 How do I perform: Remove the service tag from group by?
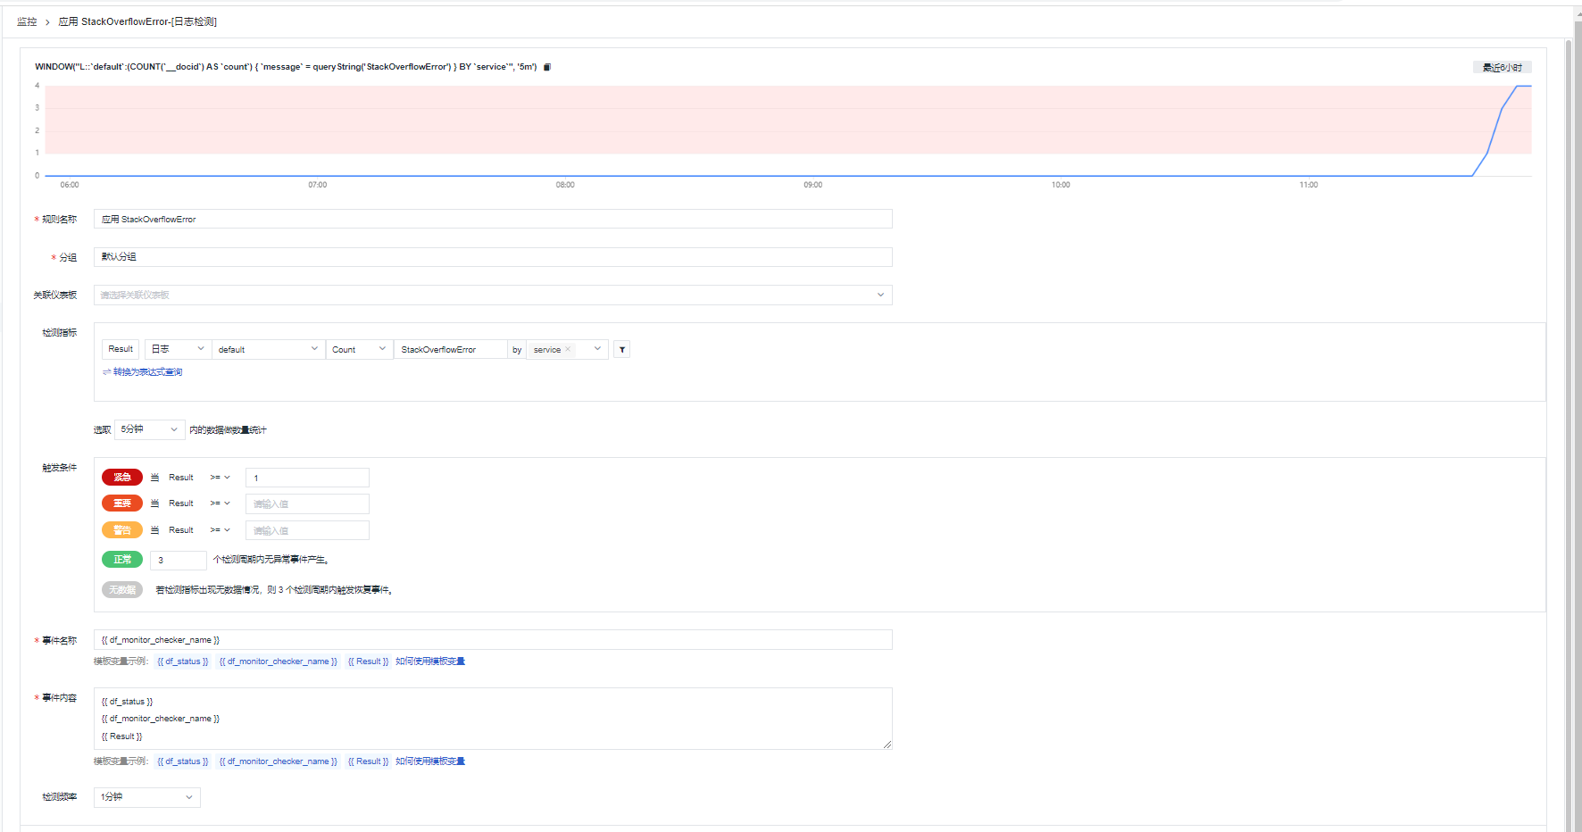568,350
